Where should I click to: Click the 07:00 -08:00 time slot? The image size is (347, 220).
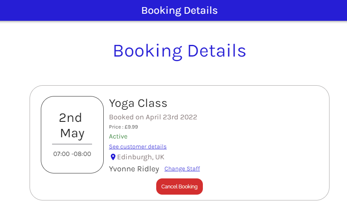(x=72, y=154)
